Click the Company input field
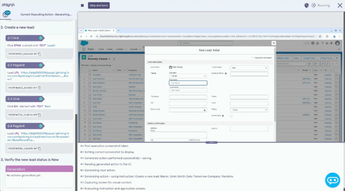 pyautogui.click(x=188, y=97)
